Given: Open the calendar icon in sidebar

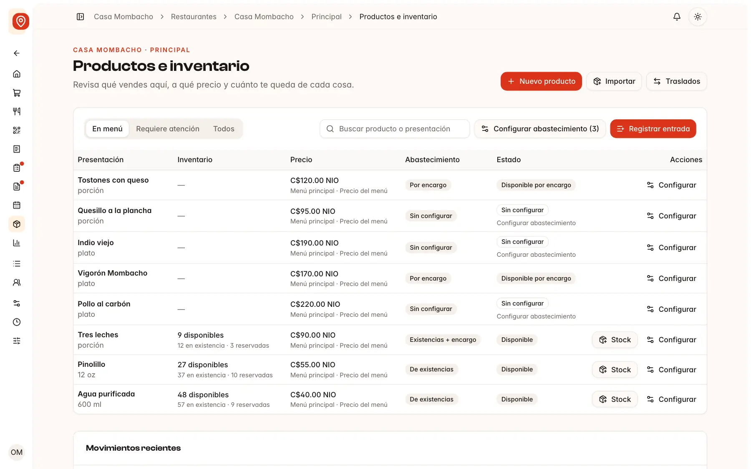Looking at the screenshot, I should pyautogui.click(x=17, y=205).
